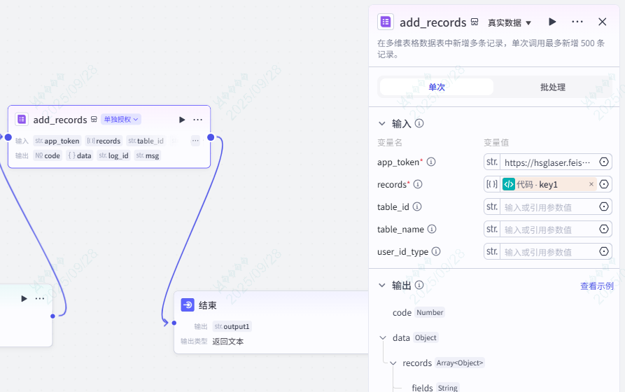Switch to the 批处理 tab
The image size is (625, 392).
(552, 87)
